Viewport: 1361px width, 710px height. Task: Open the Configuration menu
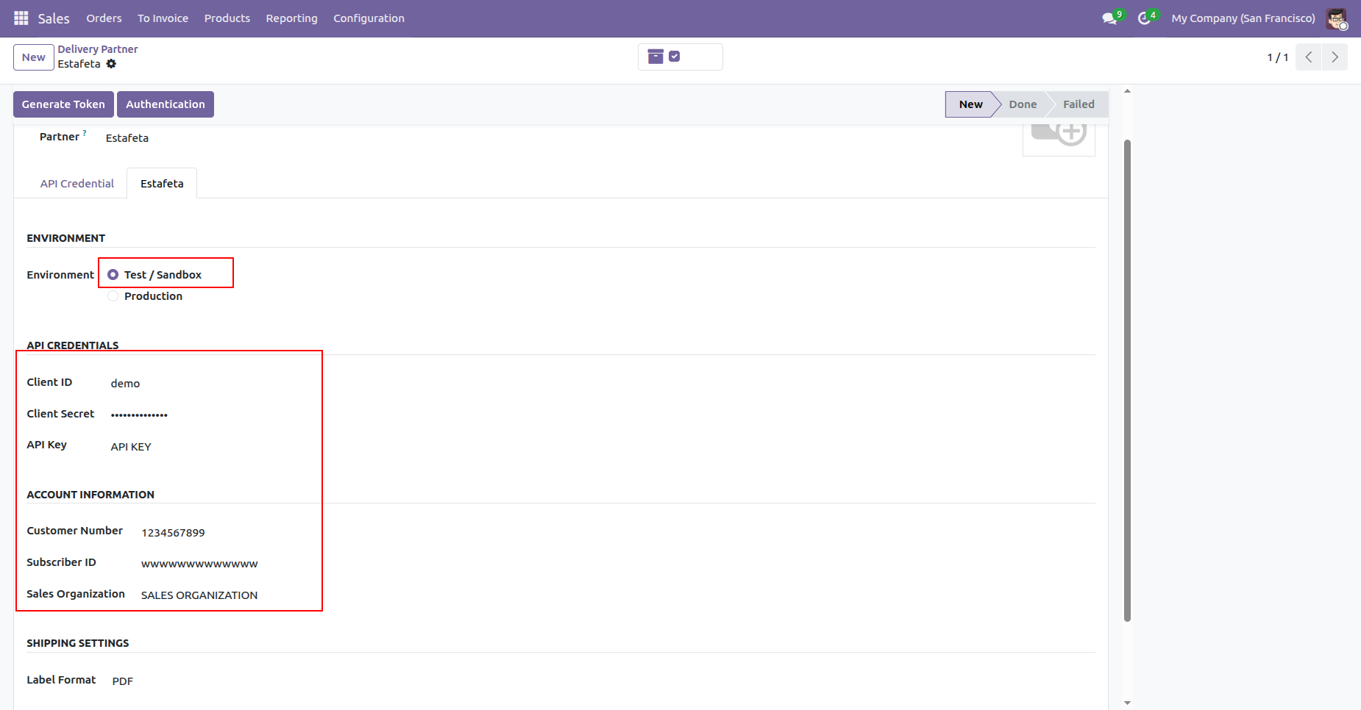click(x=369, y=18)
